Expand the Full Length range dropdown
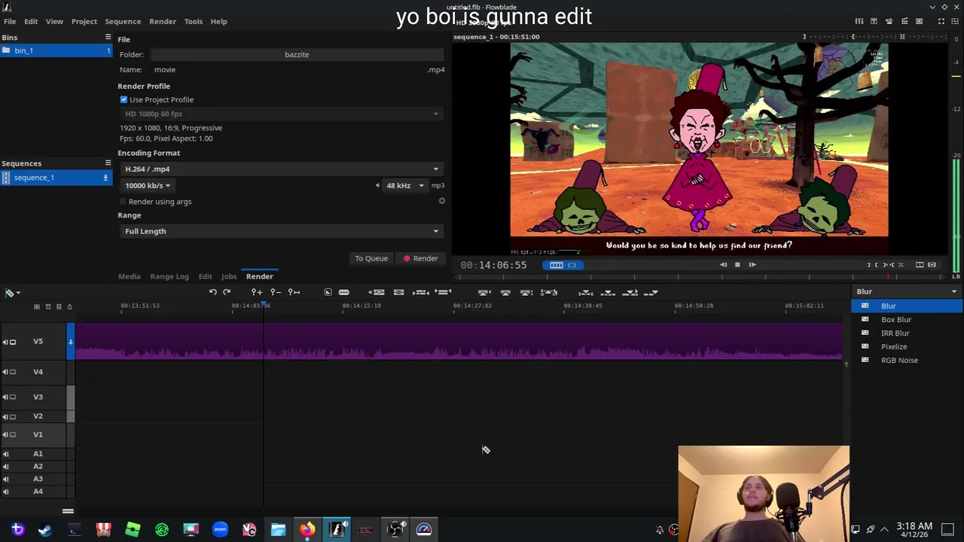Viewport: 964px width, 542px height. click(x=282, y=231)
